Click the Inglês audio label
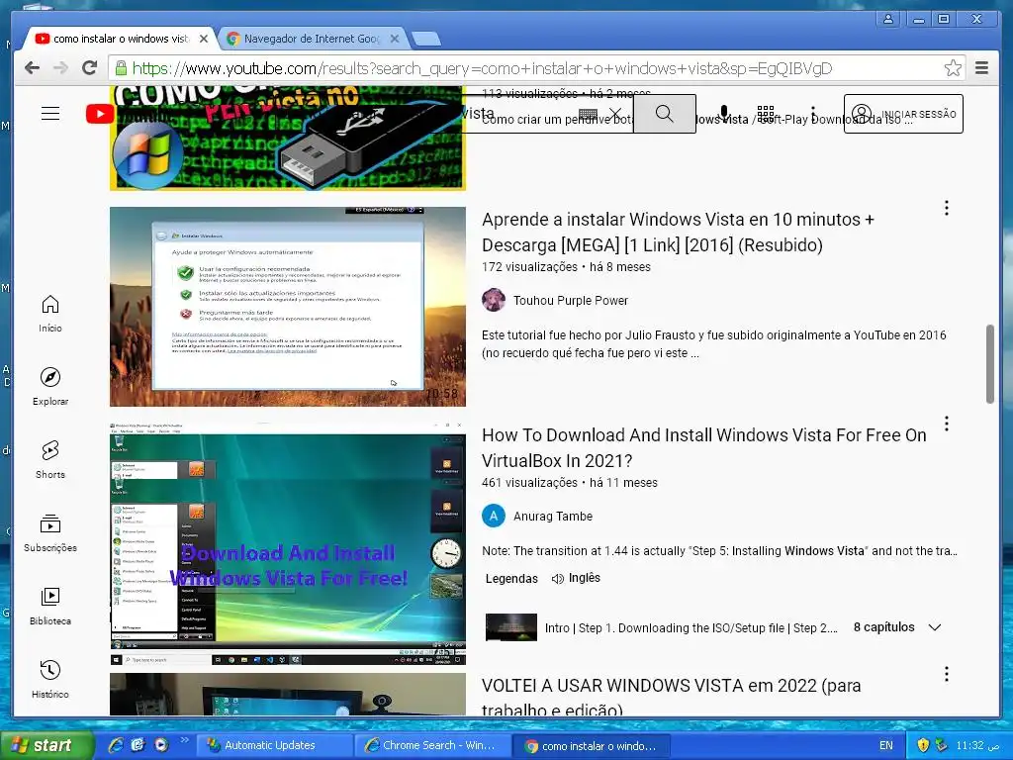Viewport: 1013px width, 760px height. click(x=585, y=578)
